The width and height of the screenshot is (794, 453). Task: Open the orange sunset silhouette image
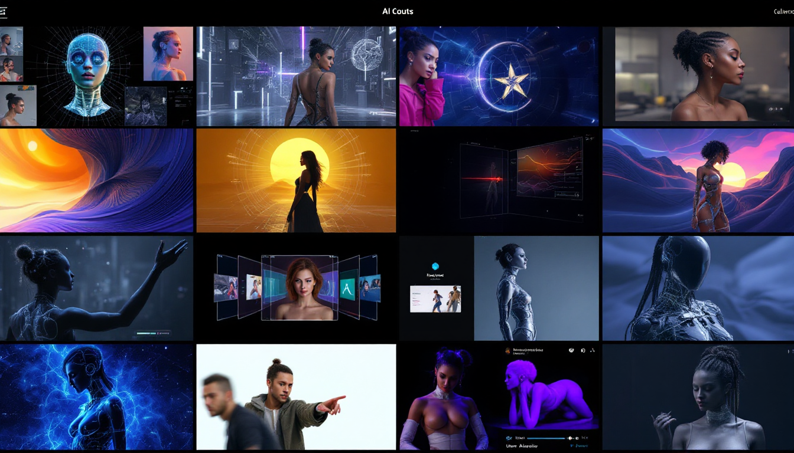point(296,180)
